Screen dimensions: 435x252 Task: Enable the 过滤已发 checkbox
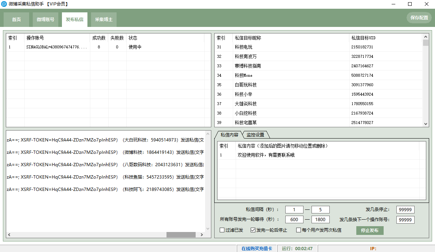pos(222,230)
